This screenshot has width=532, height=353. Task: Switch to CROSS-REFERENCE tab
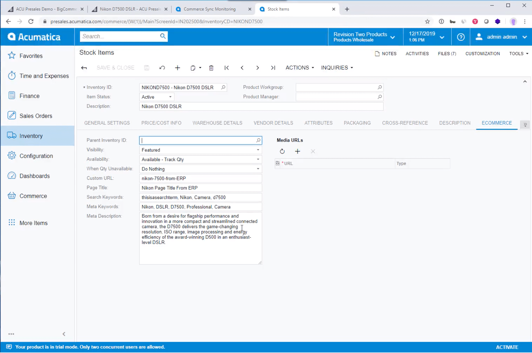(405, 123)
